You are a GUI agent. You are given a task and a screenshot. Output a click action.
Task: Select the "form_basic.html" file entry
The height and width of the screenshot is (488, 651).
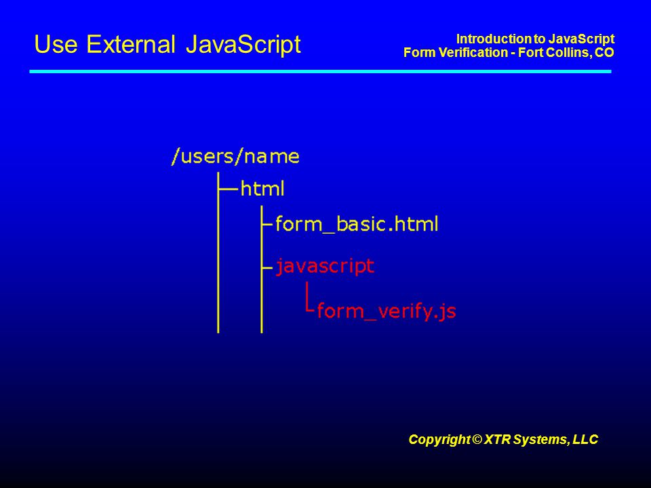point(357,224)
